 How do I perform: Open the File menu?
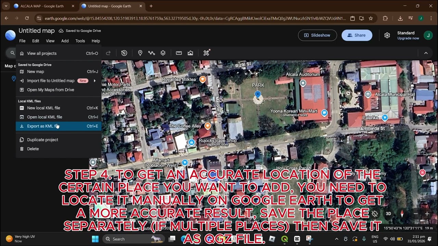22,41
